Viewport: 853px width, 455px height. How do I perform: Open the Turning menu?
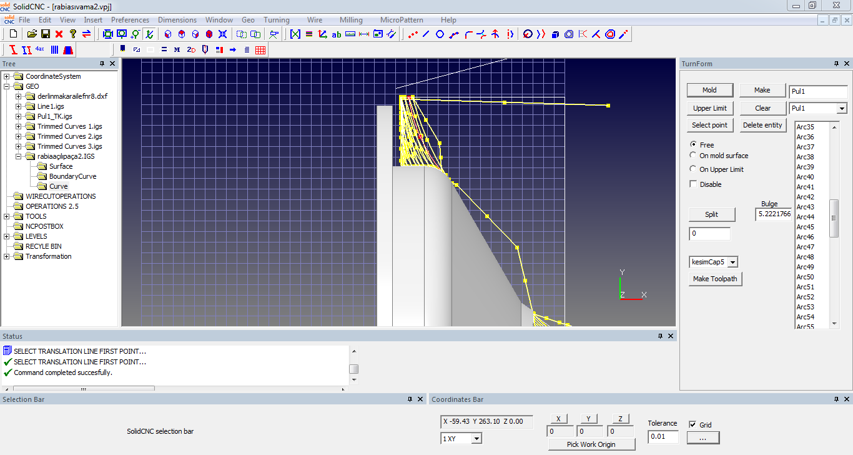(276, 20)
